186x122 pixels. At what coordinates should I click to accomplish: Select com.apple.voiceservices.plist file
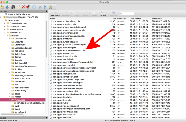coord(66,106)
